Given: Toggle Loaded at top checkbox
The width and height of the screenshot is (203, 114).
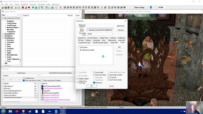Looking at the screenshot, I should coord(24,78).
